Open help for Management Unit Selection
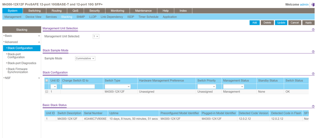 pyautogui.click(x=313, y=29)
